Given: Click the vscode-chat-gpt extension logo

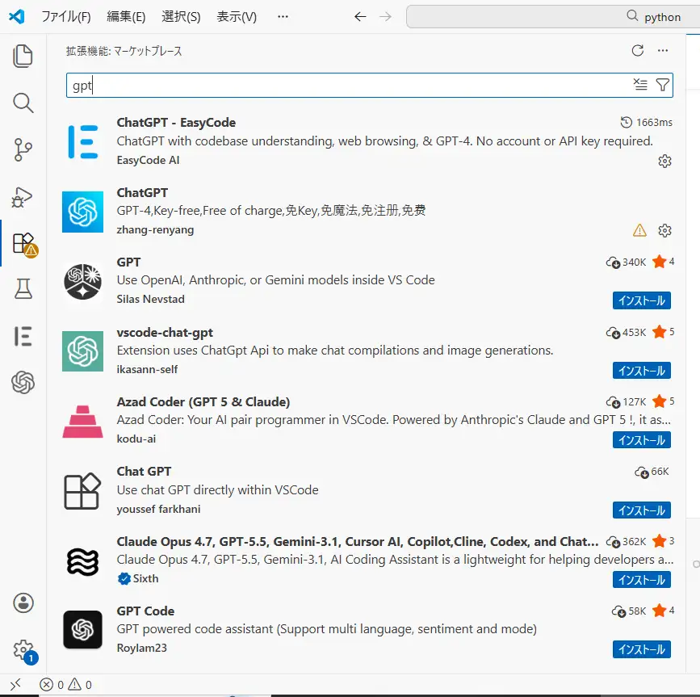Looking at the screenshot, I should click(83, 351).
